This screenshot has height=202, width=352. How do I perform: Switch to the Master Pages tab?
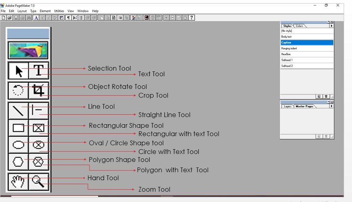click(x=304, y=106)
